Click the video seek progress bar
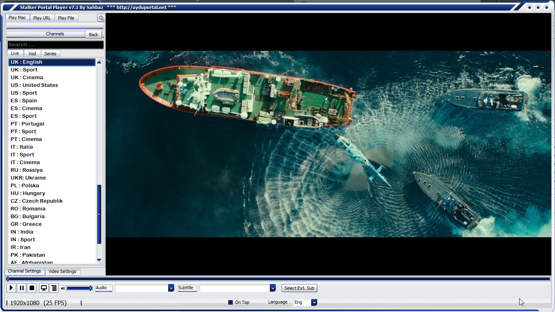Image resolution: width=555 pixels, height=312 pixels. click(278, 279)
